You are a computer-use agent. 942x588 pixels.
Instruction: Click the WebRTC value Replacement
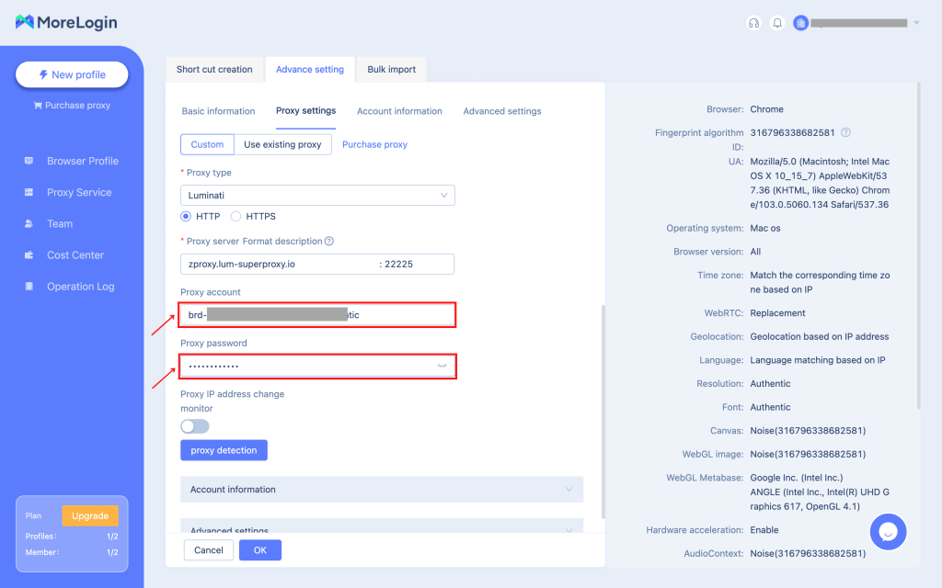pyautogui.click(x=778, y=313)
